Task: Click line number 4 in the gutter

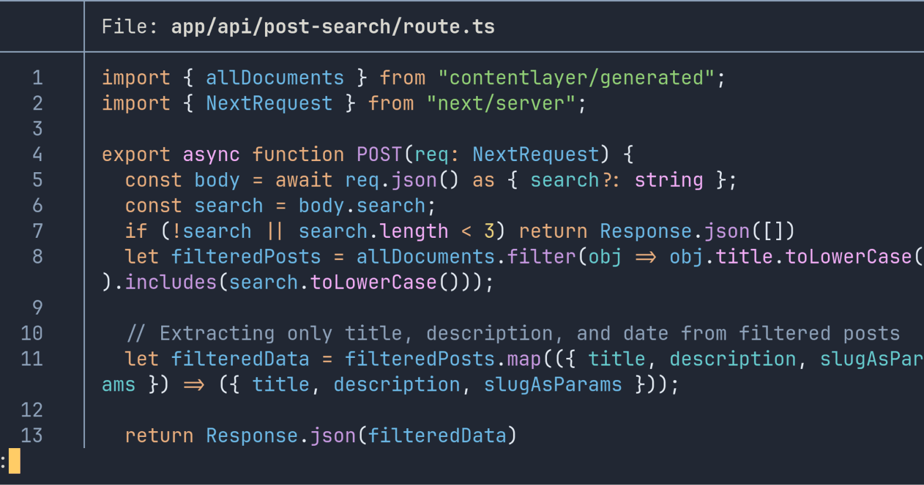Action: [x=38, y=155]
